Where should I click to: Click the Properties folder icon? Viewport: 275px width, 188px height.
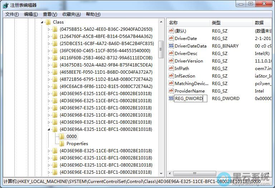point(62,144)
